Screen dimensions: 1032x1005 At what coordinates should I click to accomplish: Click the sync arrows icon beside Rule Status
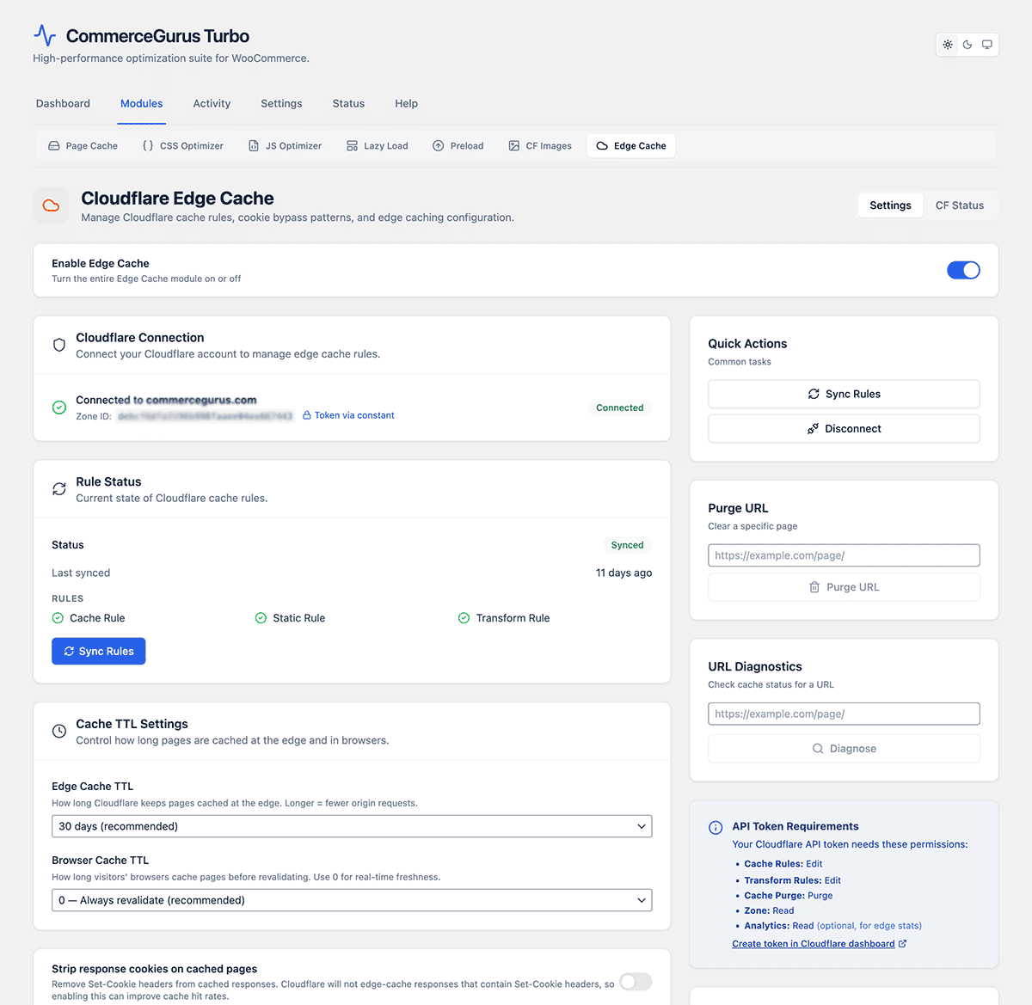click(59, 489)
